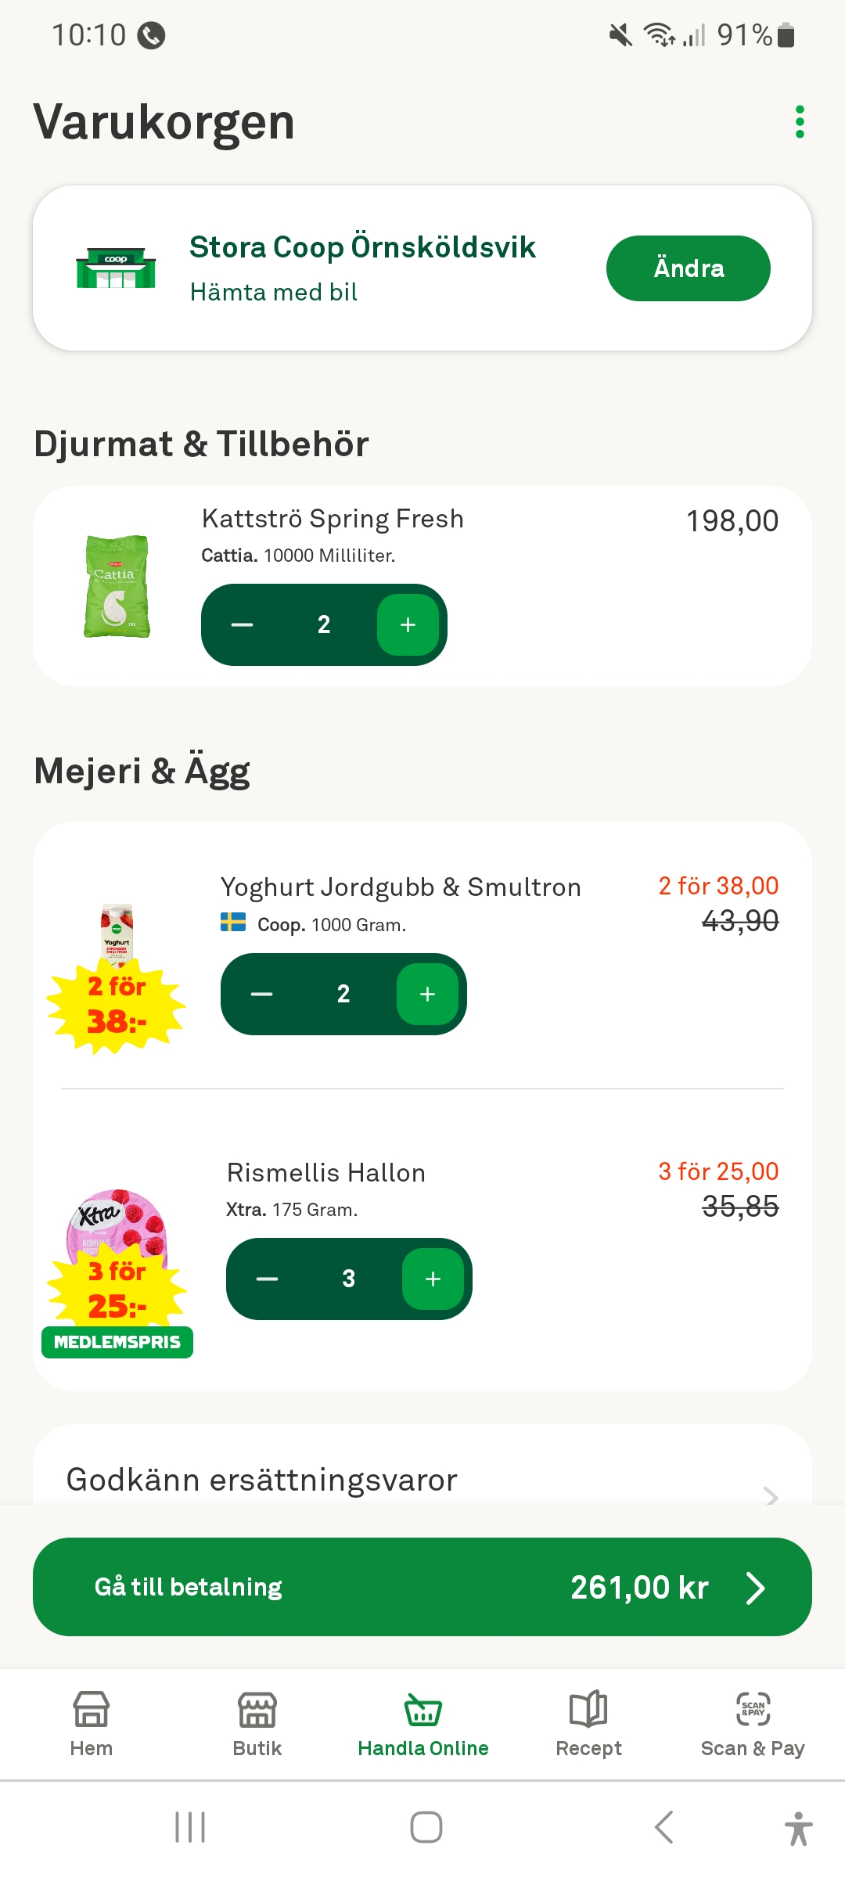This screenshot has height=1878, width=845.
Task: Decrease Yoghurt Jordgubb & Smultron quantity
Action: [262, 995]
